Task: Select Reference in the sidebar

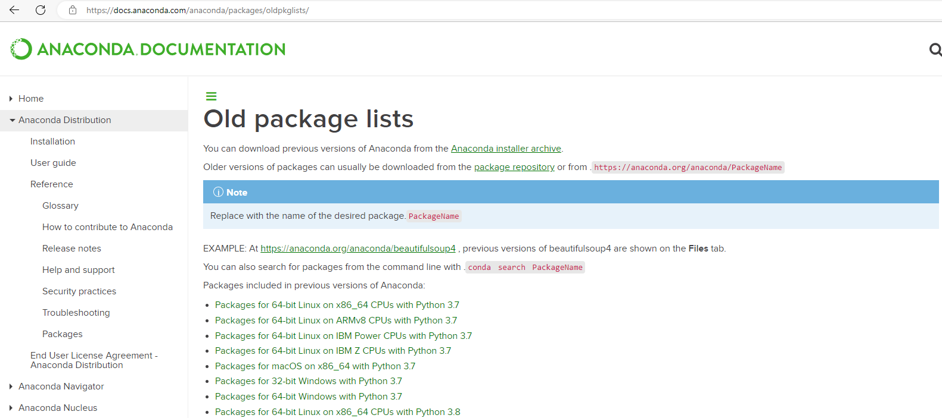Action: tap(52, 184)
